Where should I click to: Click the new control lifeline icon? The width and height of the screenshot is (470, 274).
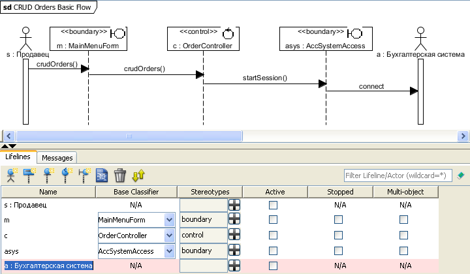click(66, 175)
